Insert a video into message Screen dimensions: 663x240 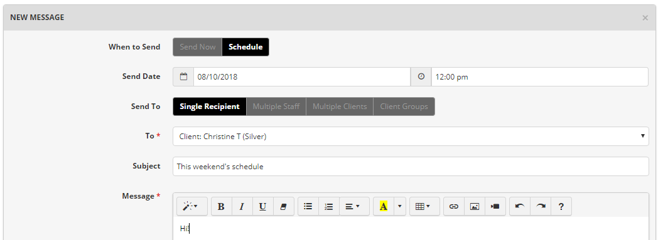495,207
